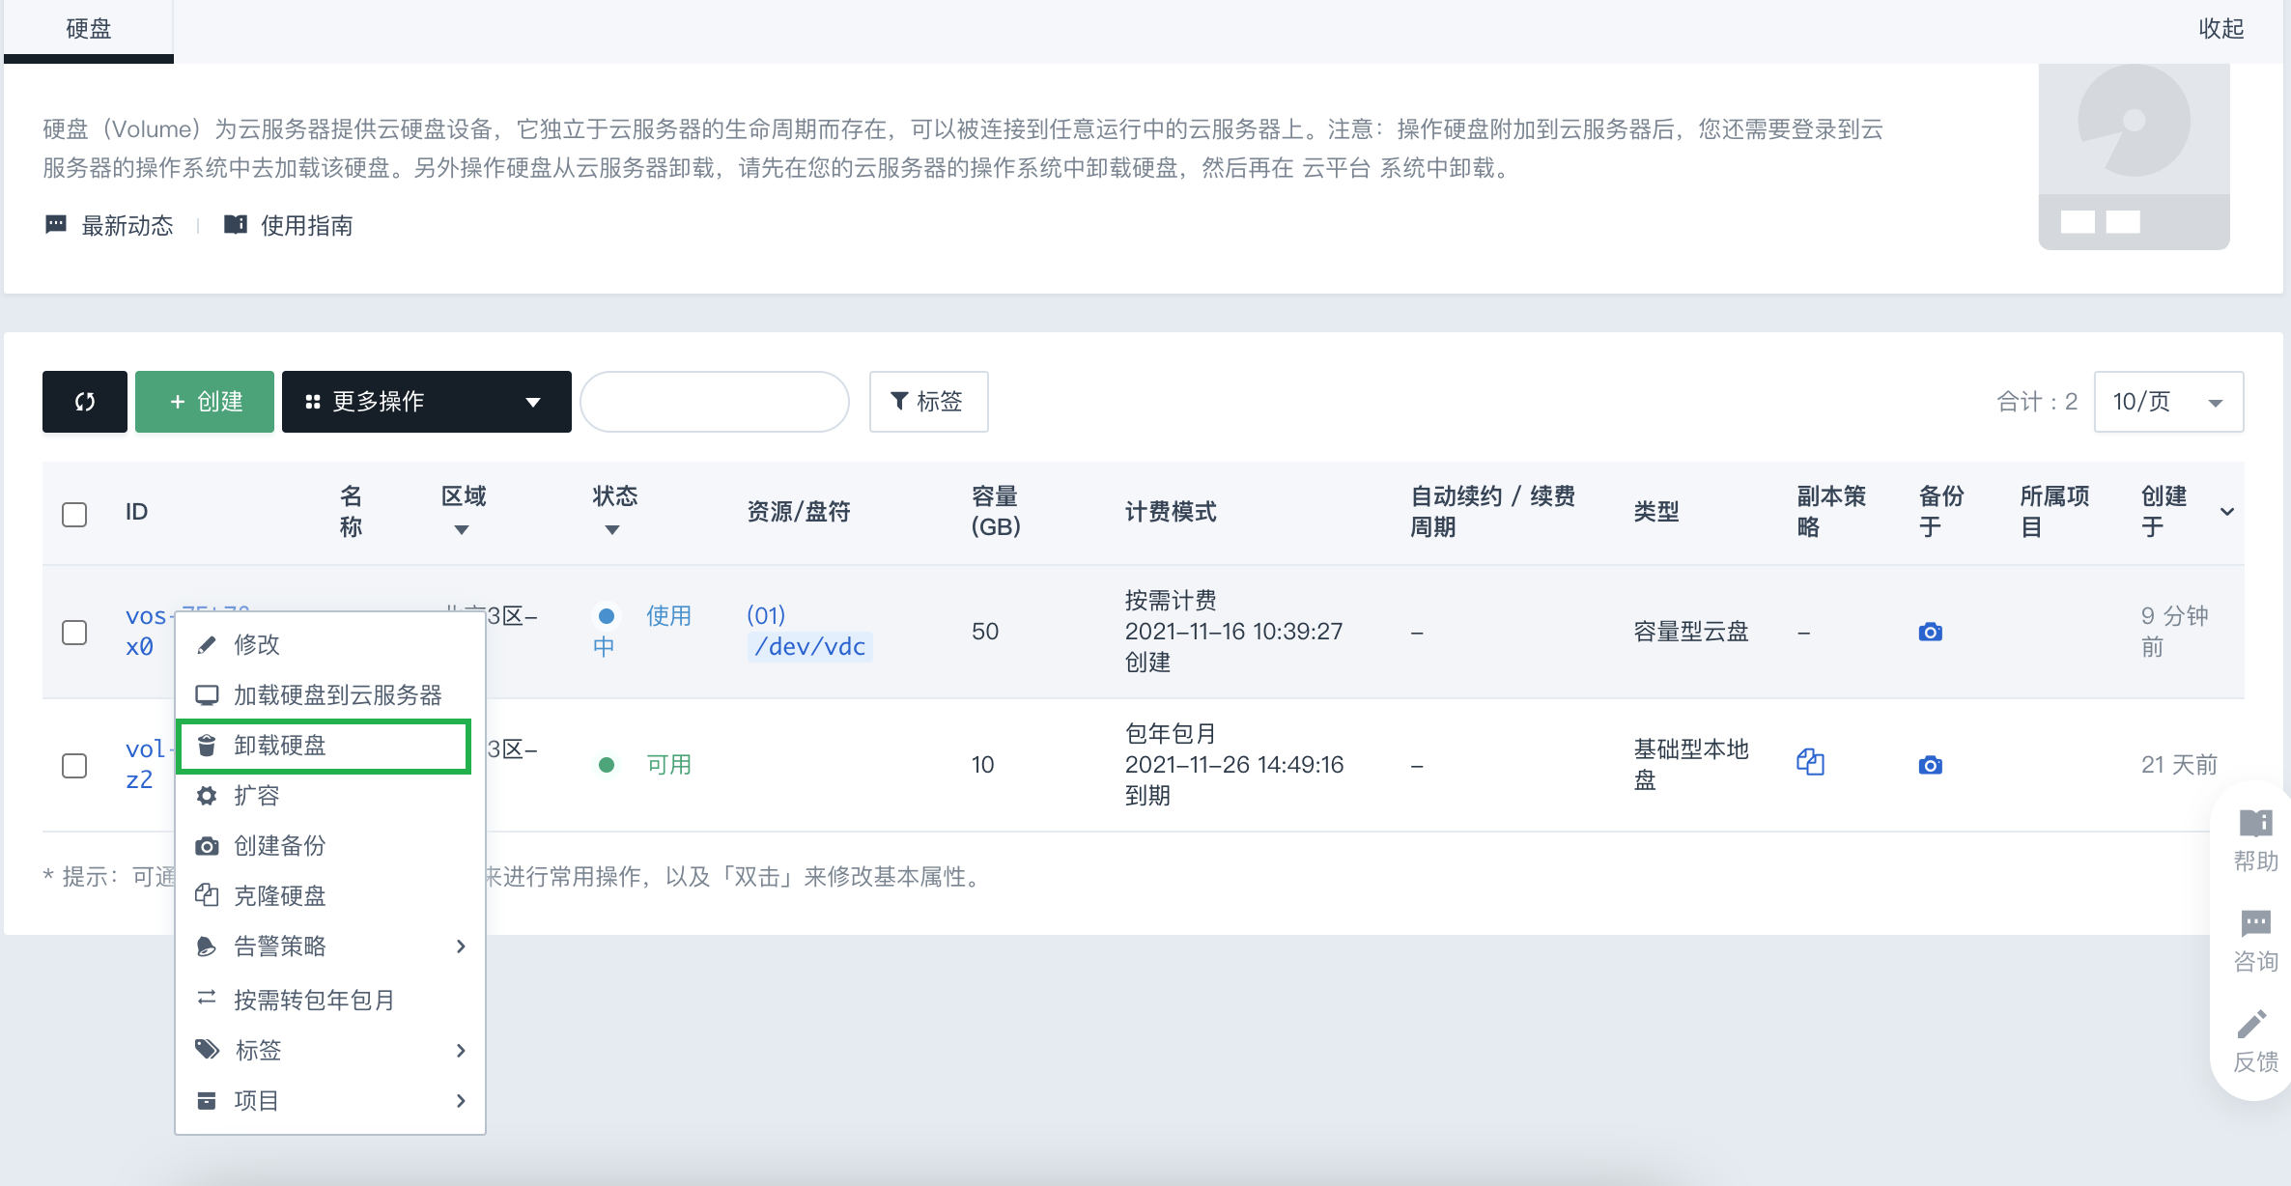
Task: Check the second disk row checkbox
Action: 74,766
